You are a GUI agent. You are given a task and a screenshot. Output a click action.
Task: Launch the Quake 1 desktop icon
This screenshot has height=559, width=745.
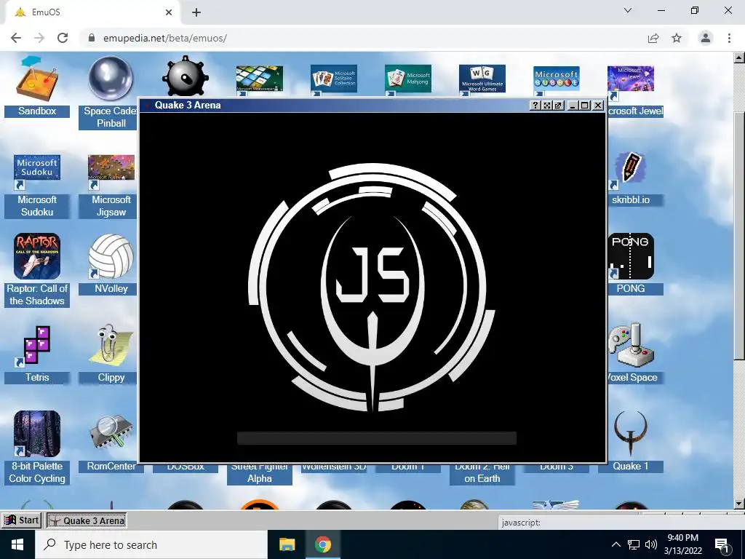pyautogui.click(x=631, y=434)
